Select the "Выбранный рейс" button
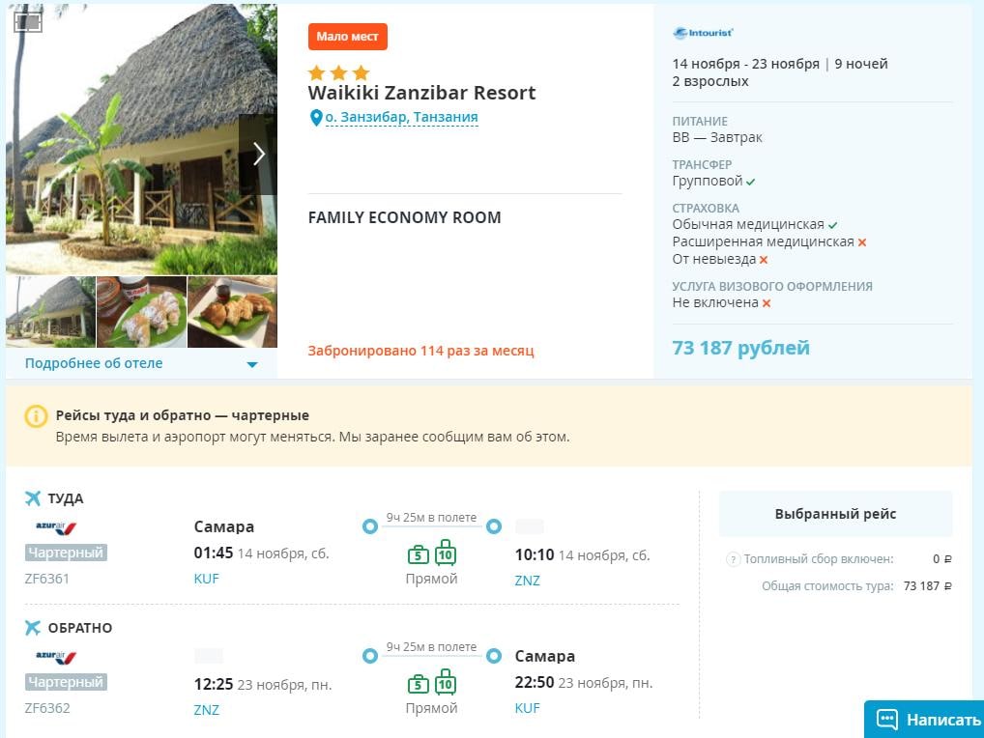984x738 pixels. tap(835, 514)
